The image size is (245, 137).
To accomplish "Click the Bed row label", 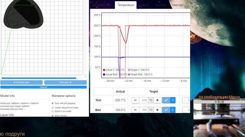I will pos(98,110).
